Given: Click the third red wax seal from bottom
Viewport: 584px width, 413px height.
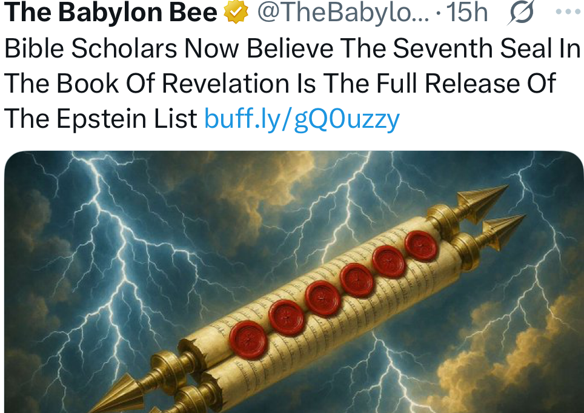Looking at the screenshot, I should point(322,299).
